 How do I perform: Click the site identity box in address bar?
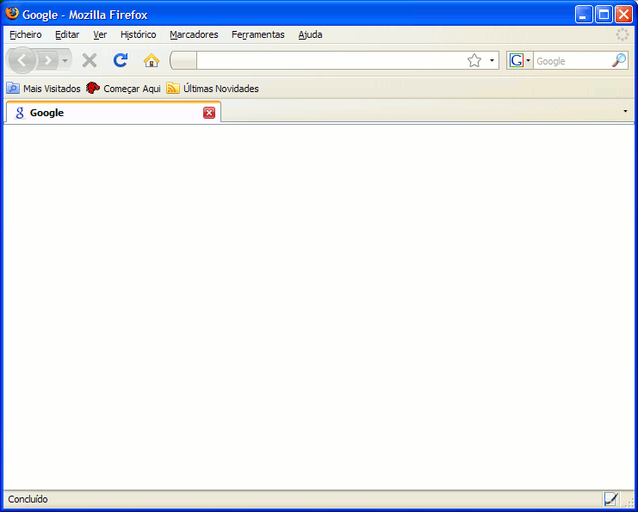(x=184, y=60)
